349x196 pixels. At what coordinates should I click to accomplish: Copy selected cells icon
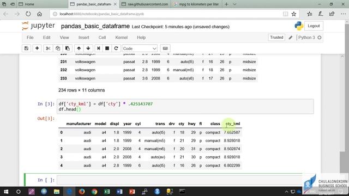point(58,48)
